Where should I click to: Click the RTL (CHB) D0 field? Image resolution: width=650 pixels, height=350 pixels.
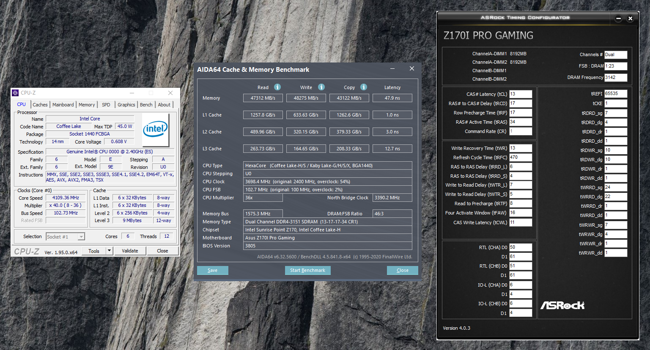pos(521,266)
